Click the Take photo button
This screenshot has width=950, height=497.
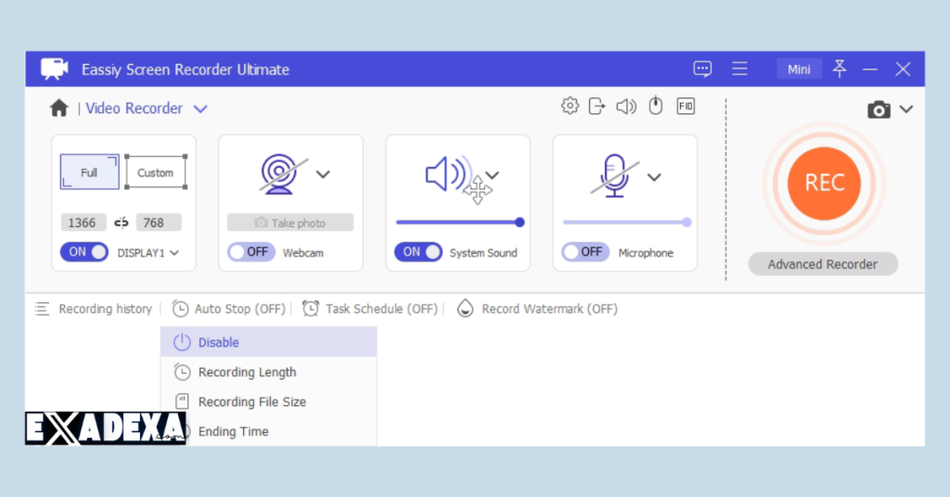click(x=290, y=223)
